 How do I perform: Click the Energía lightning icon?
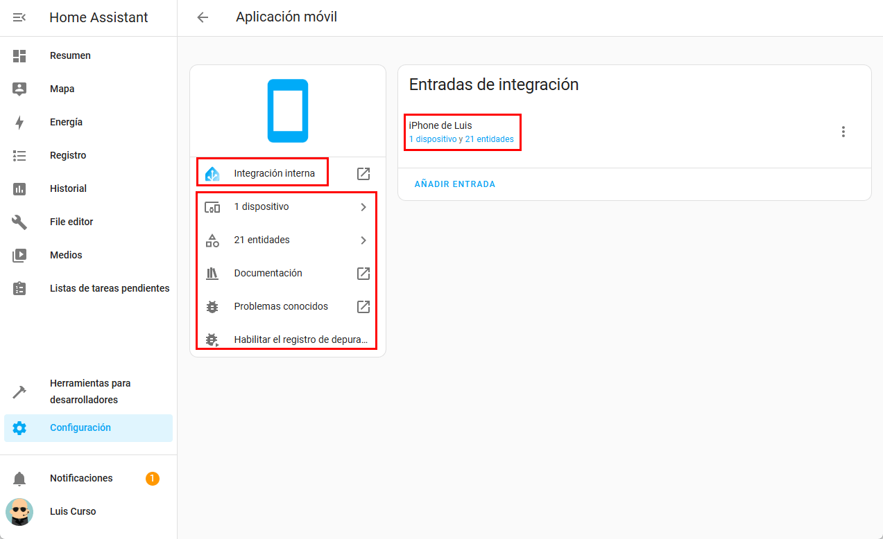pyautogui.click(x=19, y=123)
